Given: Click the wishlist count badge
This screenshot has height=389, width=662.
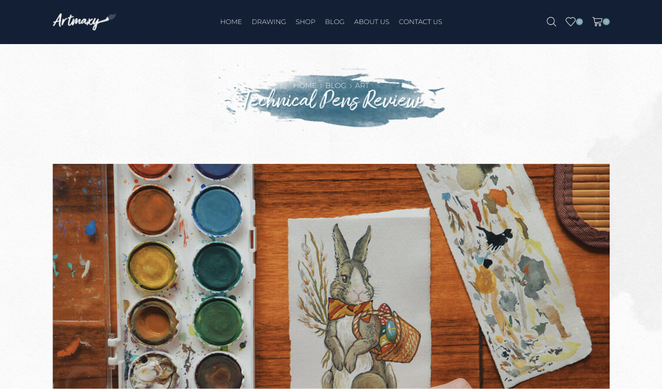Looking at the screenshot, I should tap(580, 22).
